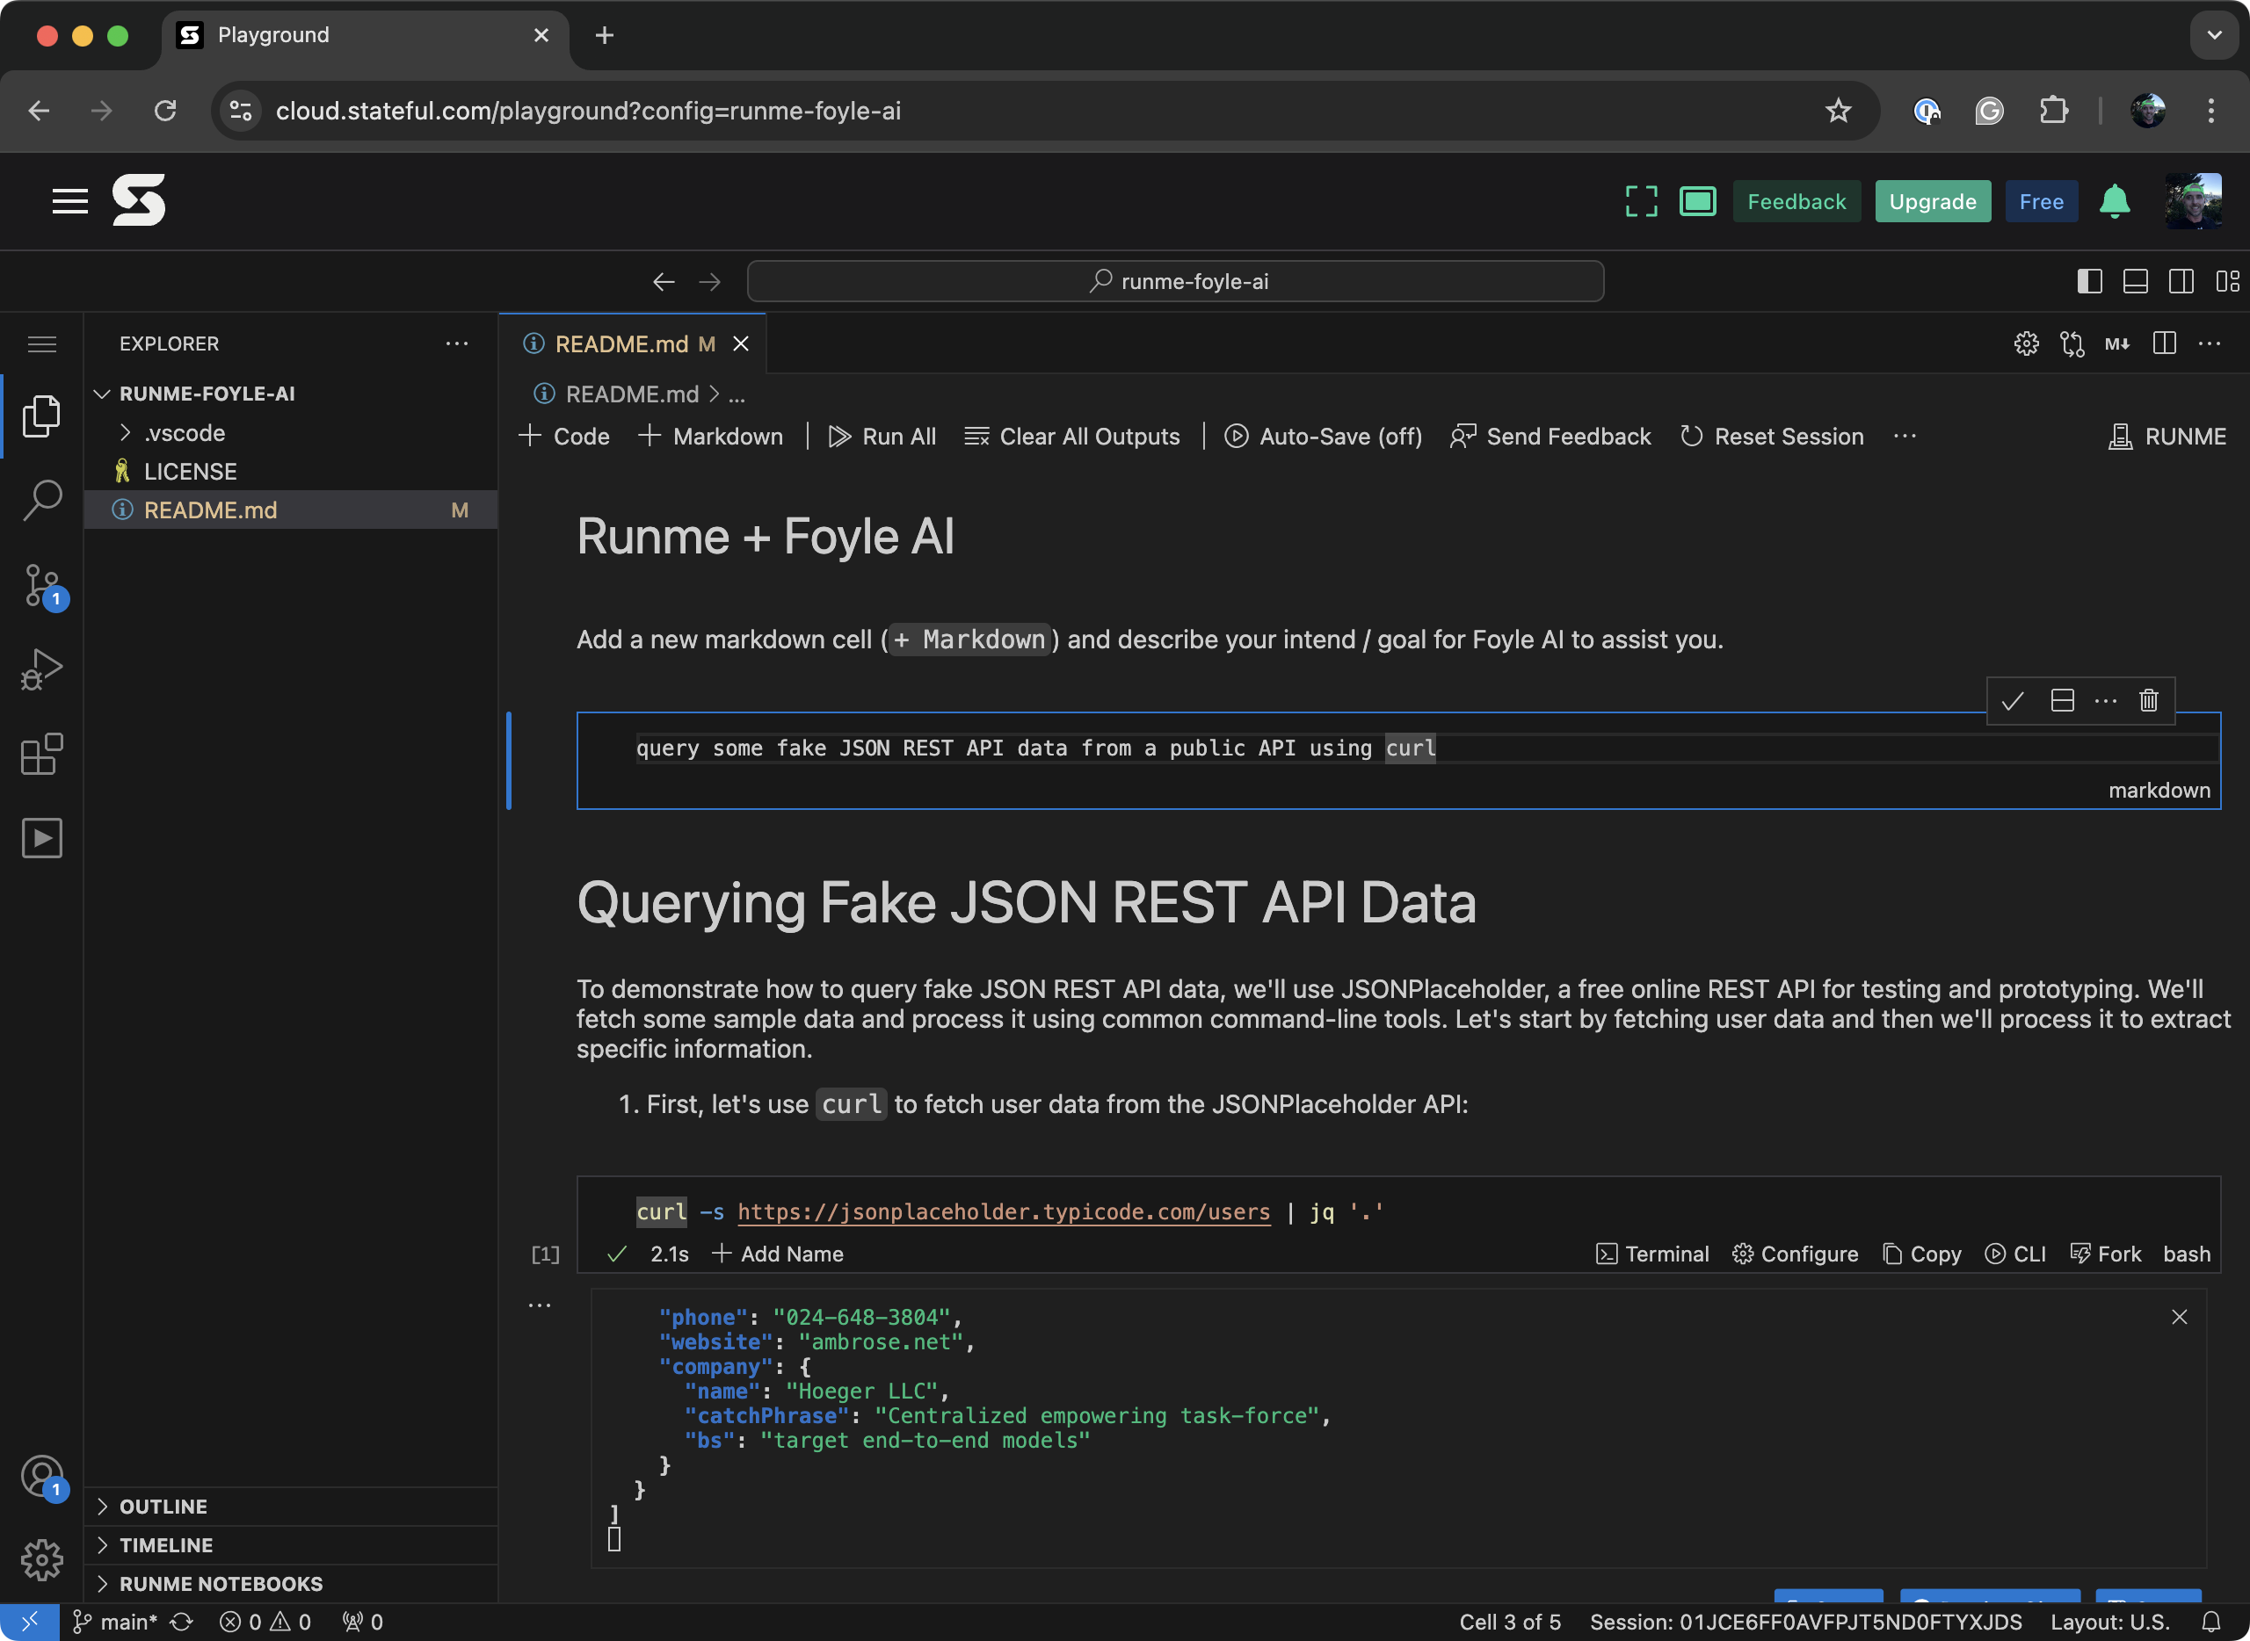Navigate back arrow near command center
Image resolution: width=2250 pixels, height=1641 pixels.
tap(664, 282)
